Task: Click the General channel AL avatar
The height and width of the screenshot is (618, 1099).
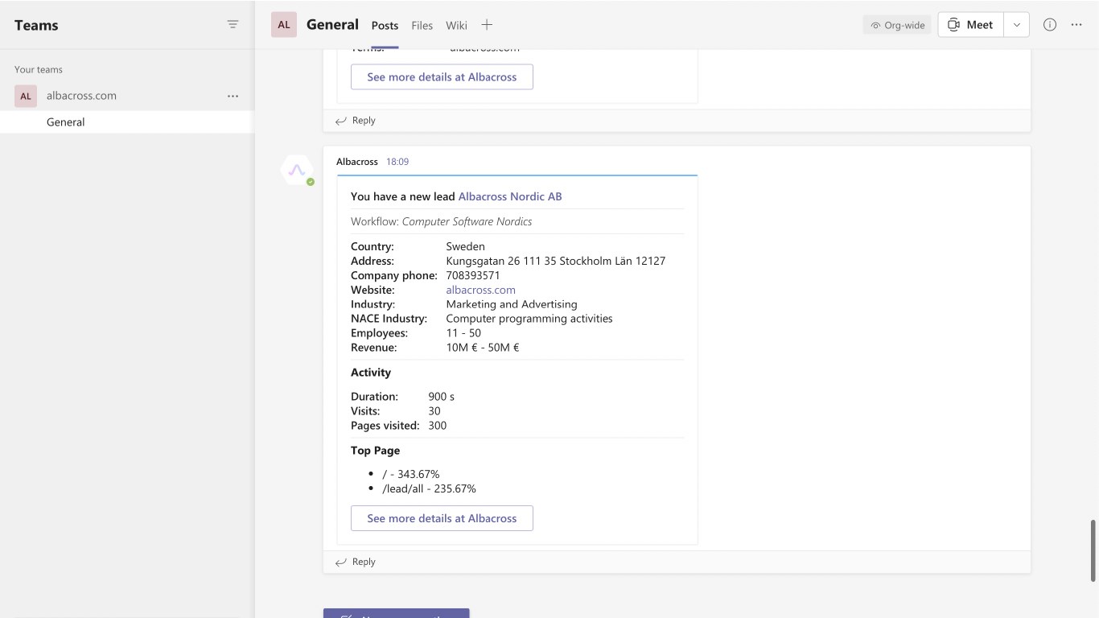Action: (284, 25)
